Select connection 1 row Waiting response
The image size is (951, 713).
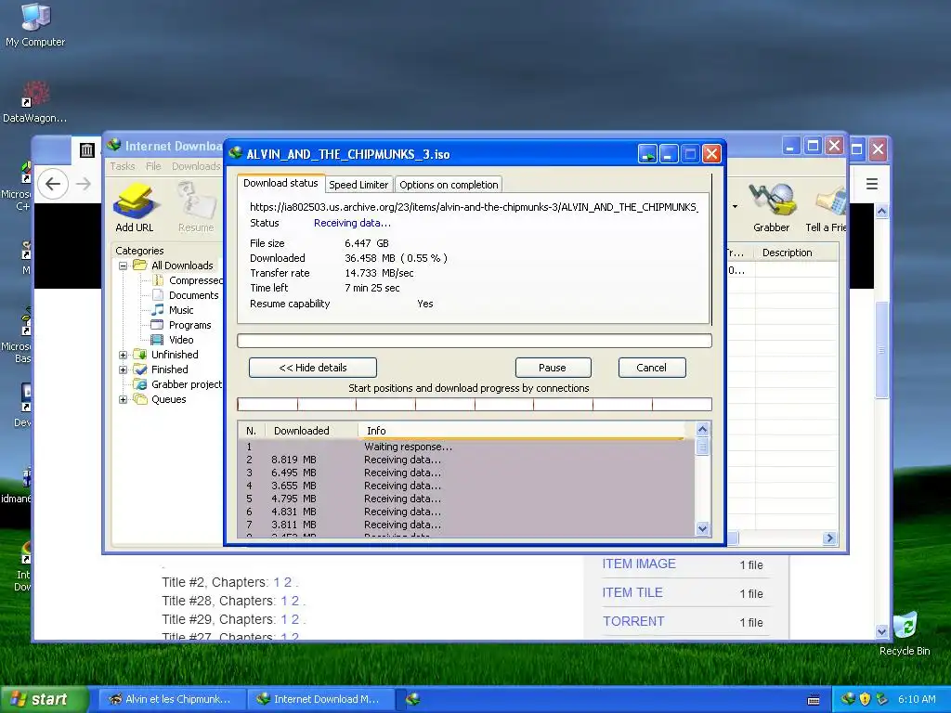tap(466, 447)
